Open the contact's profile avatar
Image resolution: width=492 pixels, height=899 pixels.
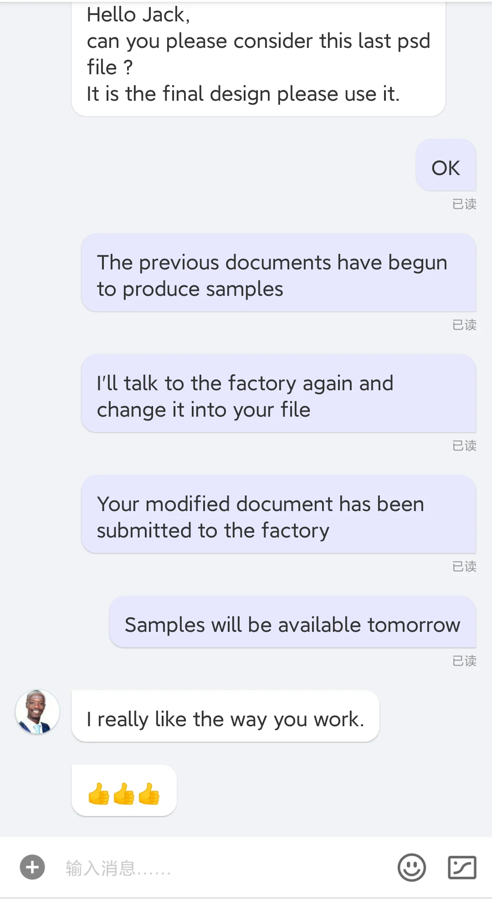pos(37,712)
